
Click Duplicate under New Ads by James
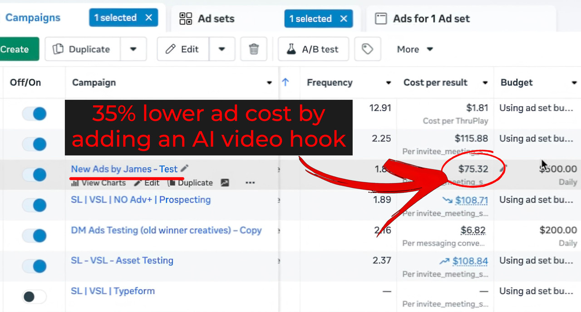tap(190, 183)
